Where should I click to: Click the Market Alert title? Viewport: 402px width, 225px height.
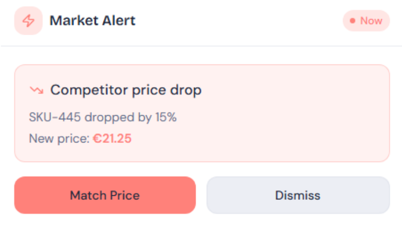click(x=92, y=21)
